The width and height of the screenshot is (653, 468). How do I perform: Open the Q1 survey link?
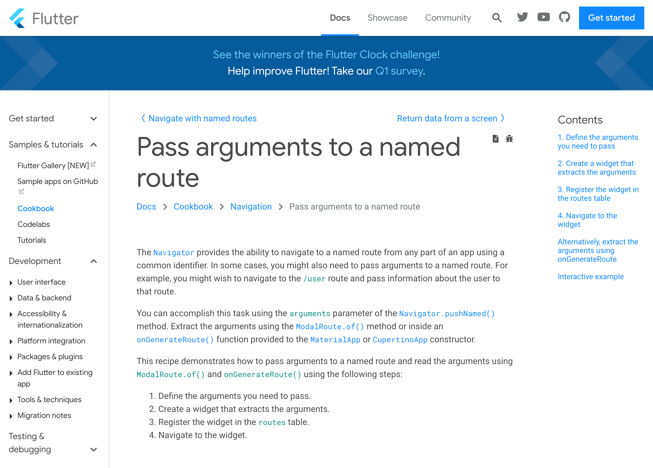point(399,71)
